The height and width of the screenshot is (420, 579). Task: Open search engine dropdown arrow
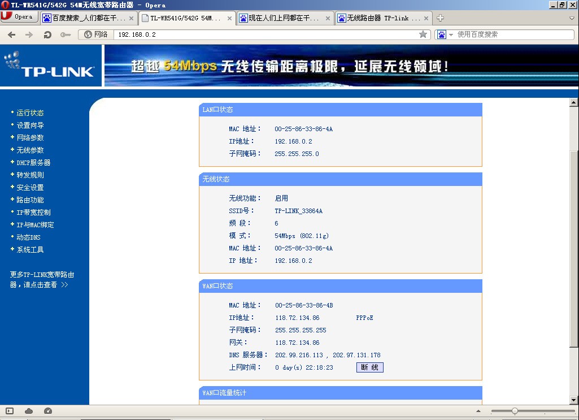point(451,34)
